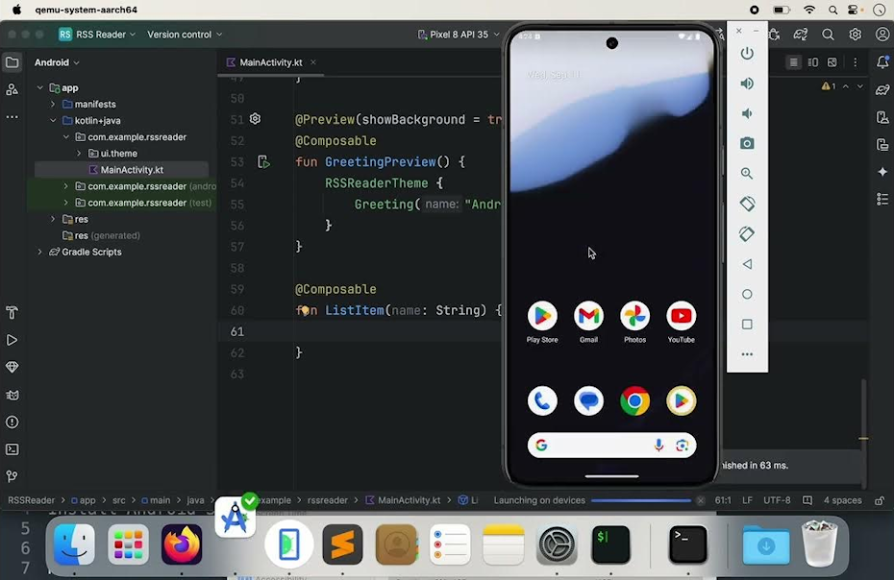Open YouTube app on the emulator
Screen dimensions: 894x580
pos(681,316)
